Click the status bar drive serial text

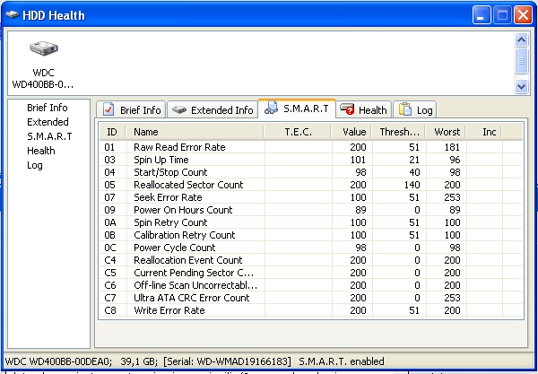(227, 361)
